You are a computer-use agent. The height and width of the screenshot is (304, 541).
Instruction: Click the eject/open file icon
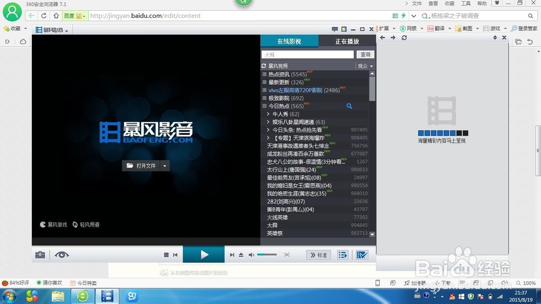241,255
